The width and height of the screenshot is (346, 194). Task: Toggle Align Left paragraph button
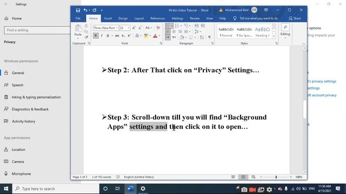[x=168, y=32]
